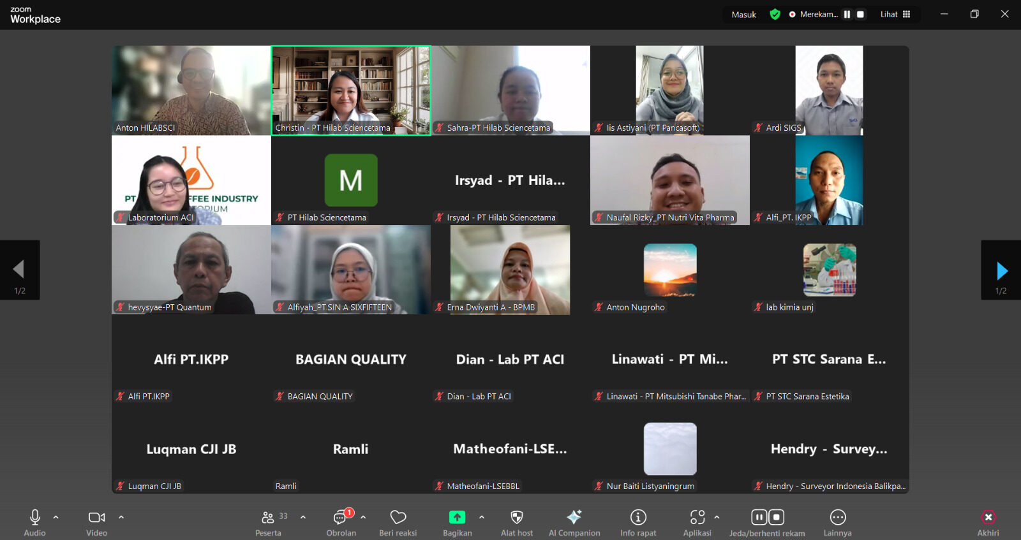
Task: Click the Alfi_PT. IKPP name label
Action: pos(789,217)
